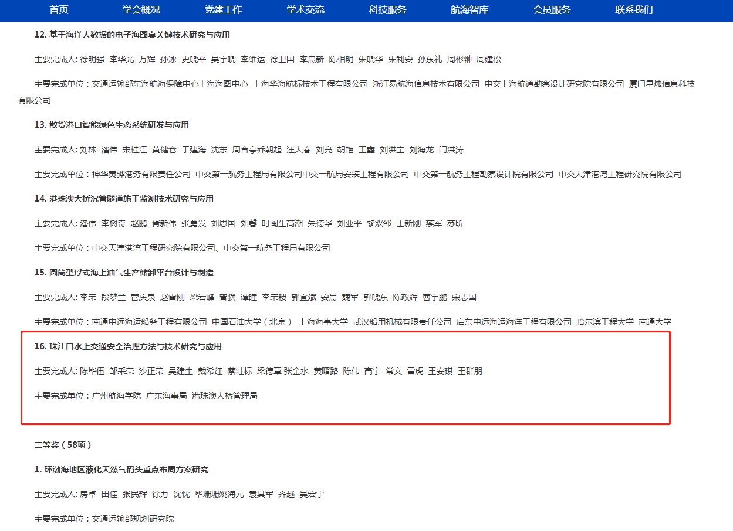Image resolution: width=733 pixels, height=531 pixels.
Task: Click heading 14 港珠澳大桥沉管隧道施工监测技术研究与应用
Action: pyautogui.click(x=124, y=199)
